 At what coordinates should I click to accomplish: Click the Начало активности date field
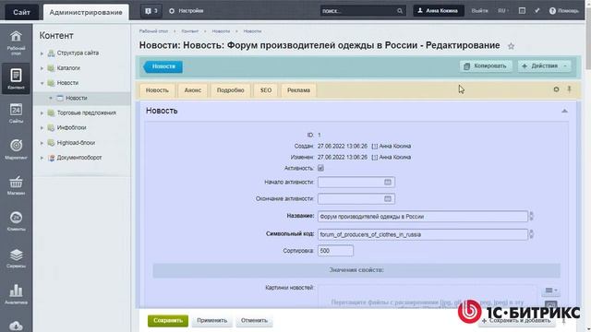coord(356,183)
